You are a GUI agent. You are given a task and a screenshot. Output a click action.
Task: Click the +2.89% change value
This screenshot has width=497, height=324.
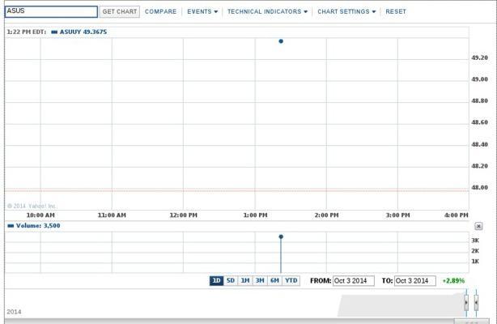click(453, 280)
